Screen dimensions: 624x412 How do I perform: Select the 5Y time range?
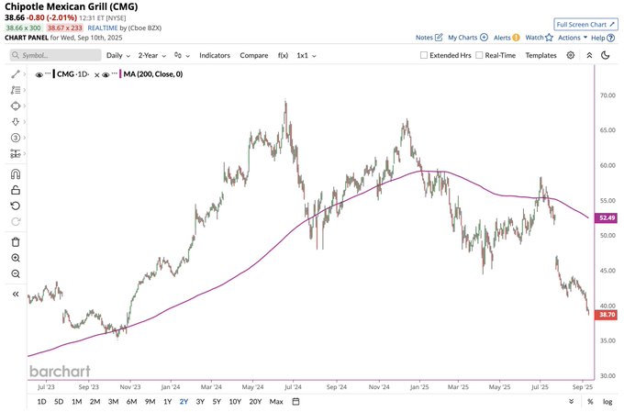[217, 401]
